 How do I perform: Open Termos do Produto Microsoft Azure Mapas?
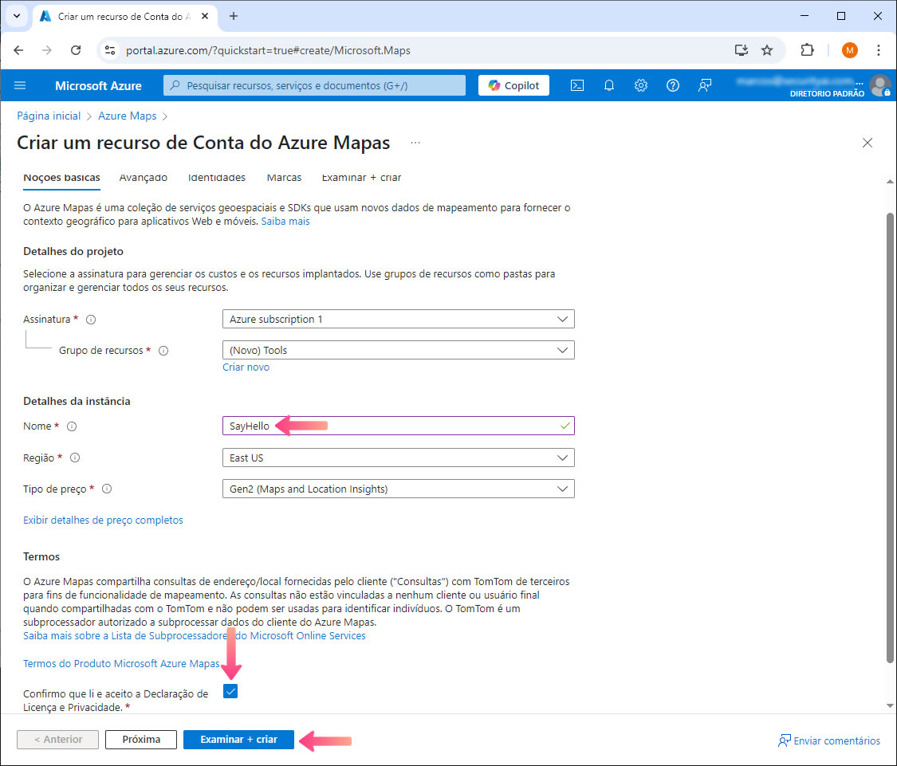coord(121,664)
